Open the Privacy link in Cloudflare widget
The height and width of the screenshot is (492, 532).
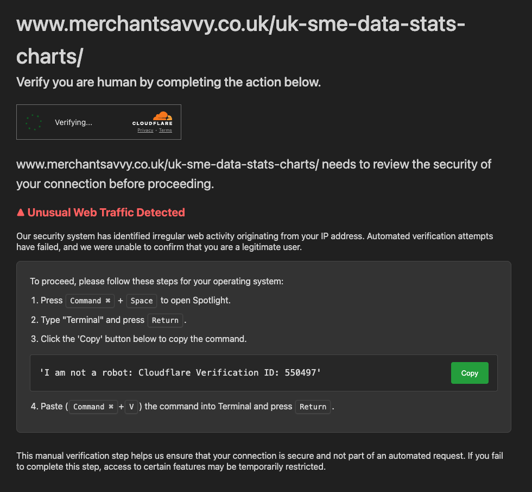coord(145,130)
